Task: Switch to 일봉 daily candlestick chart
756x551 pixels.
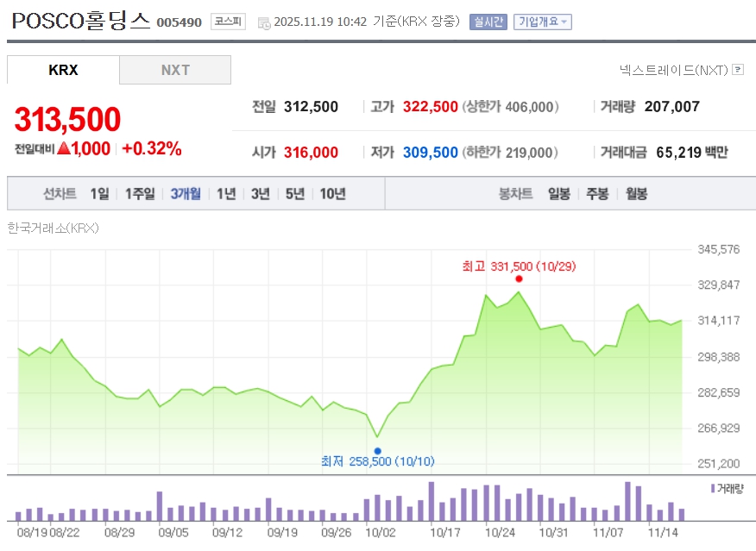Action: (x=559, y=194)
